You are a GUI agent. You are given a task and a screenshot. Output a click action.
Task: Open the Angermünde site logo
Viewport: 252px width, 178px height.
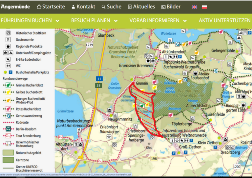(15, 7)
